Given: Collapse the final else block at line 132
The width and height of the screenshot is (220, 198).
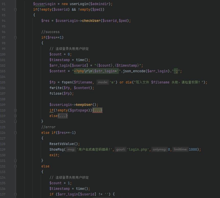Looking at the screenshot, I should pos(15,166).
